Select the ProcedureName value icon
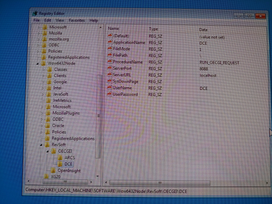The width and height of the screenshot is (272, 204). (109, 62)
